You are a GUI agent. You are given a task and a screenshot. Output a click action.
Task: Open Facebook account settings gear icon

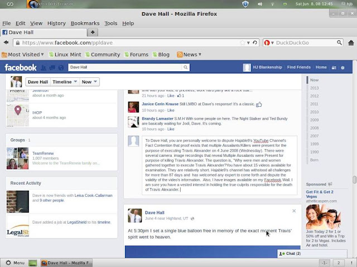coord(342,67)
